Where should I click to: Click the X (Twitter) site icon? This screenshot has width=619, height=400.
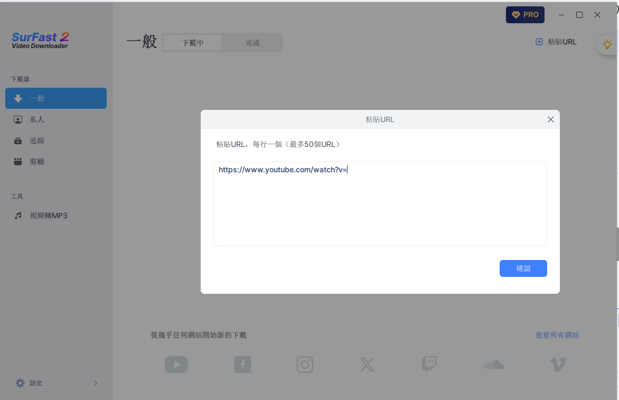pyautogui.click(x=367, y=365)
